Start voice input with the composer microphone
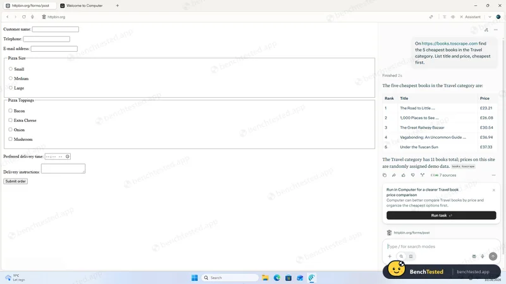The height and width of the screenshot is (284, 506). point(483,256)
